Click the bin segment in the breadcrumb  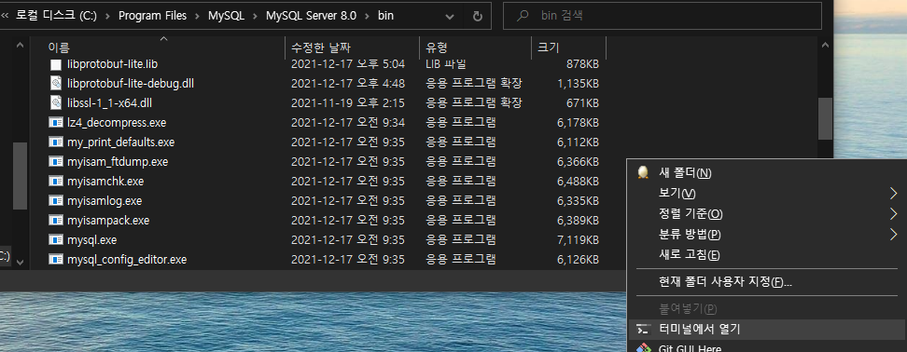pyautogui.click(x=385, y=16)
